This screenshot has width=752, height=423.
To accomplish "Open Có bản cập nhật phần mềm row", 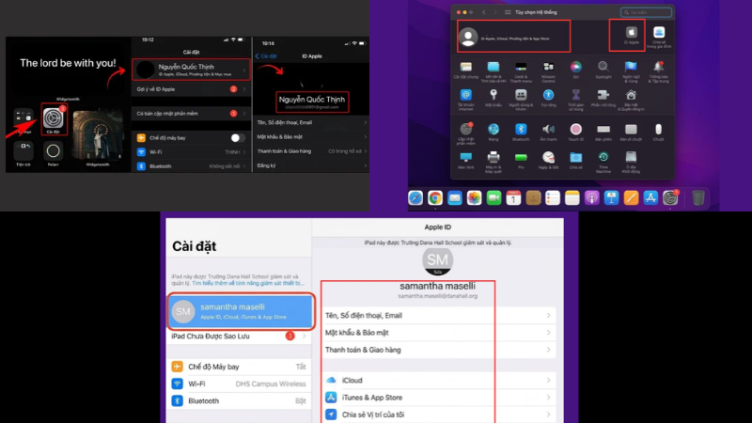I will pyautogui.click(x=192, y=114).
